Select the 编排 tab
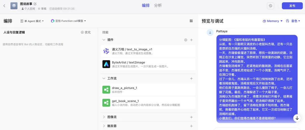 coord(146,5)
